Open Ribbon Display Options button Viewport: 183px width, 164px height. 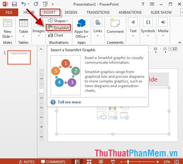click(x=152, y=4)
